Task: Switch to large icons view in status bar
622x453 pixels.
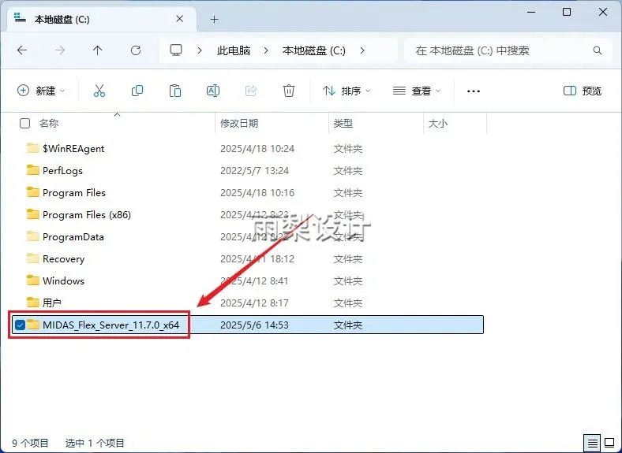Action: 609,443
